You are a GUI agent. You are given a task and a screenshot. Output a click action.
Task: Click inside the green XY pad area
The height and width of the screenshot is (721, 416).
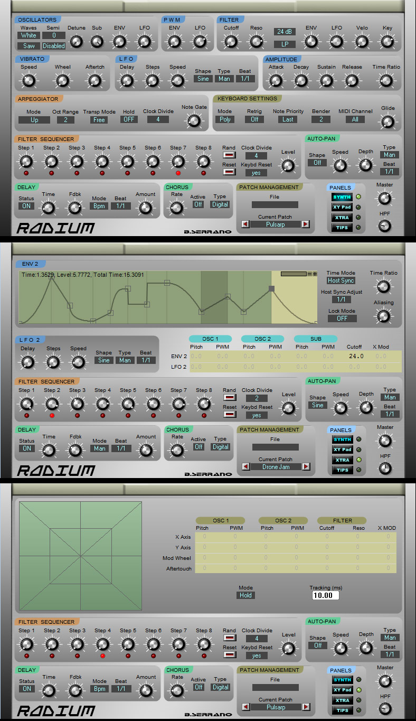80,556
